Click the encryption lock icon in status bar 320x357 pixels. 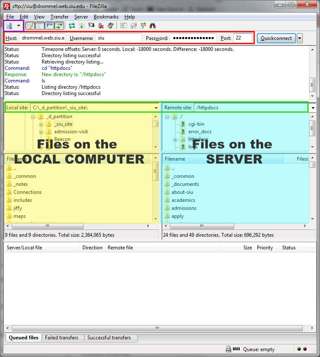coord(228,349)
